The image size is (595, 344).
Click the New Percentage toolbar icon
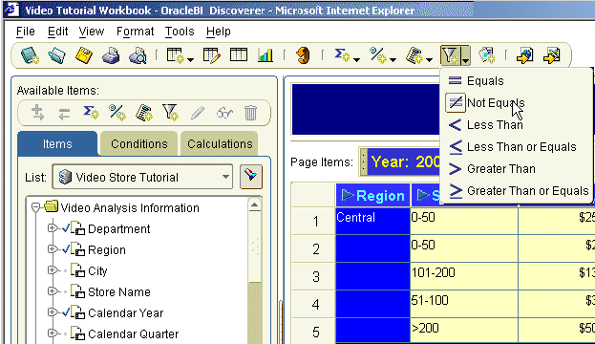[x=378, y=55]
